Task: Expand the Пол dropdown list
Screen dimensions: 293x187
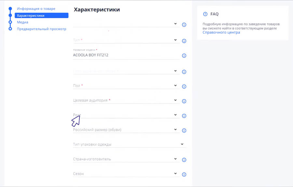Action: (x=175, y=86)
